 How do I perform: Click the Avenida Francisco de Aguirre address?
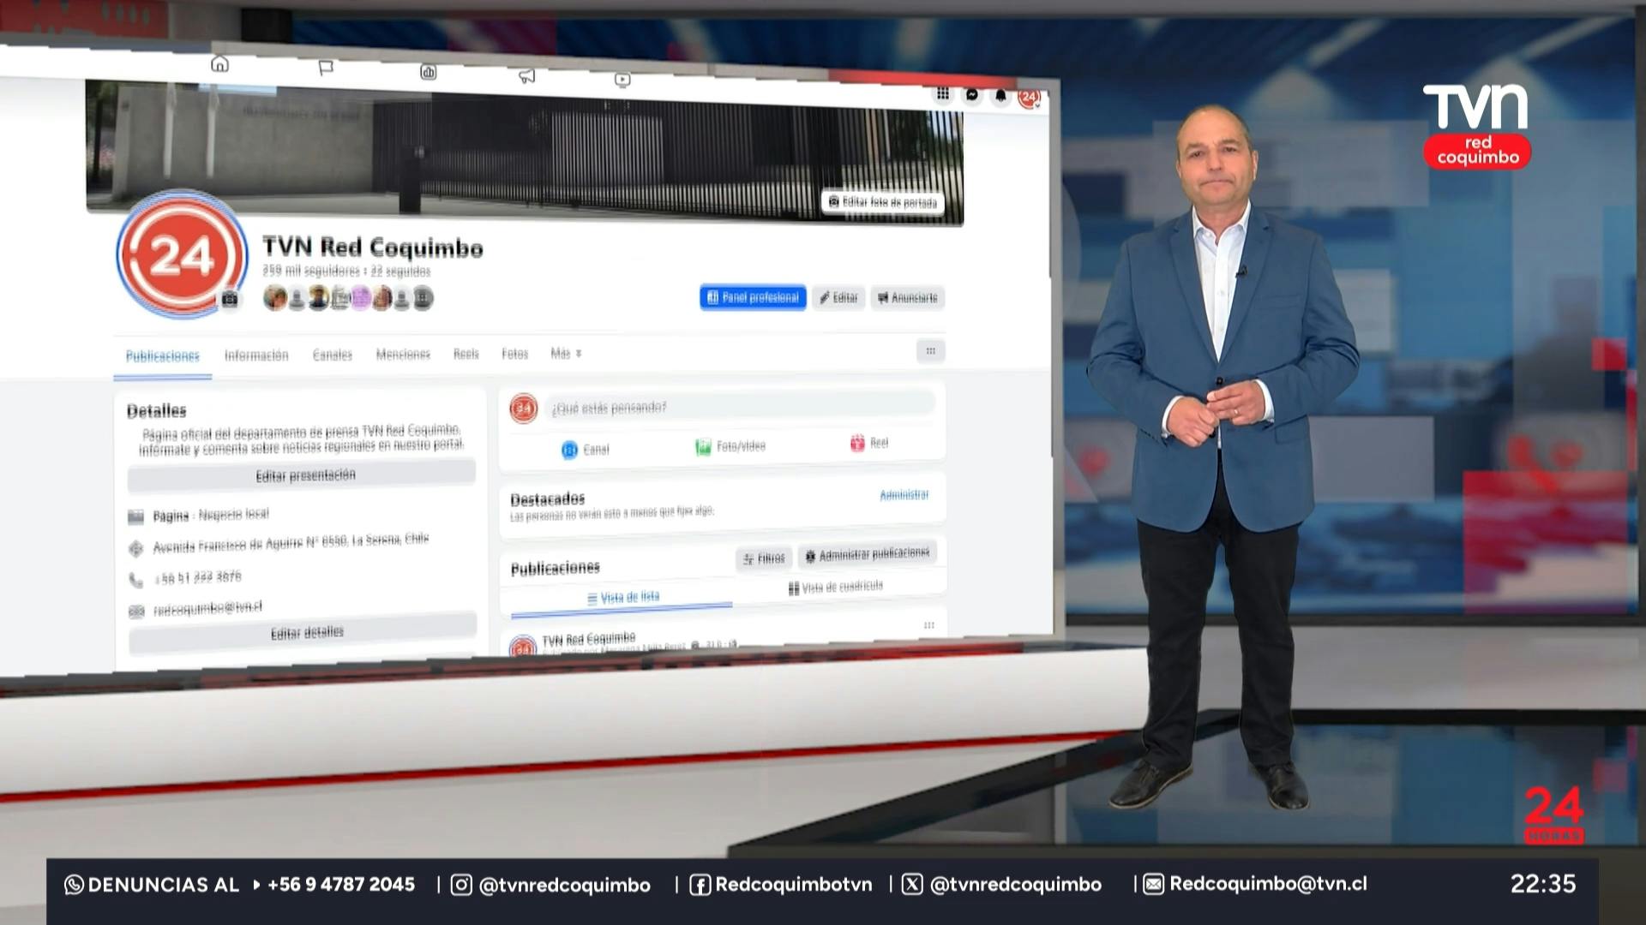pyautogui.click(x=291, y=542)
